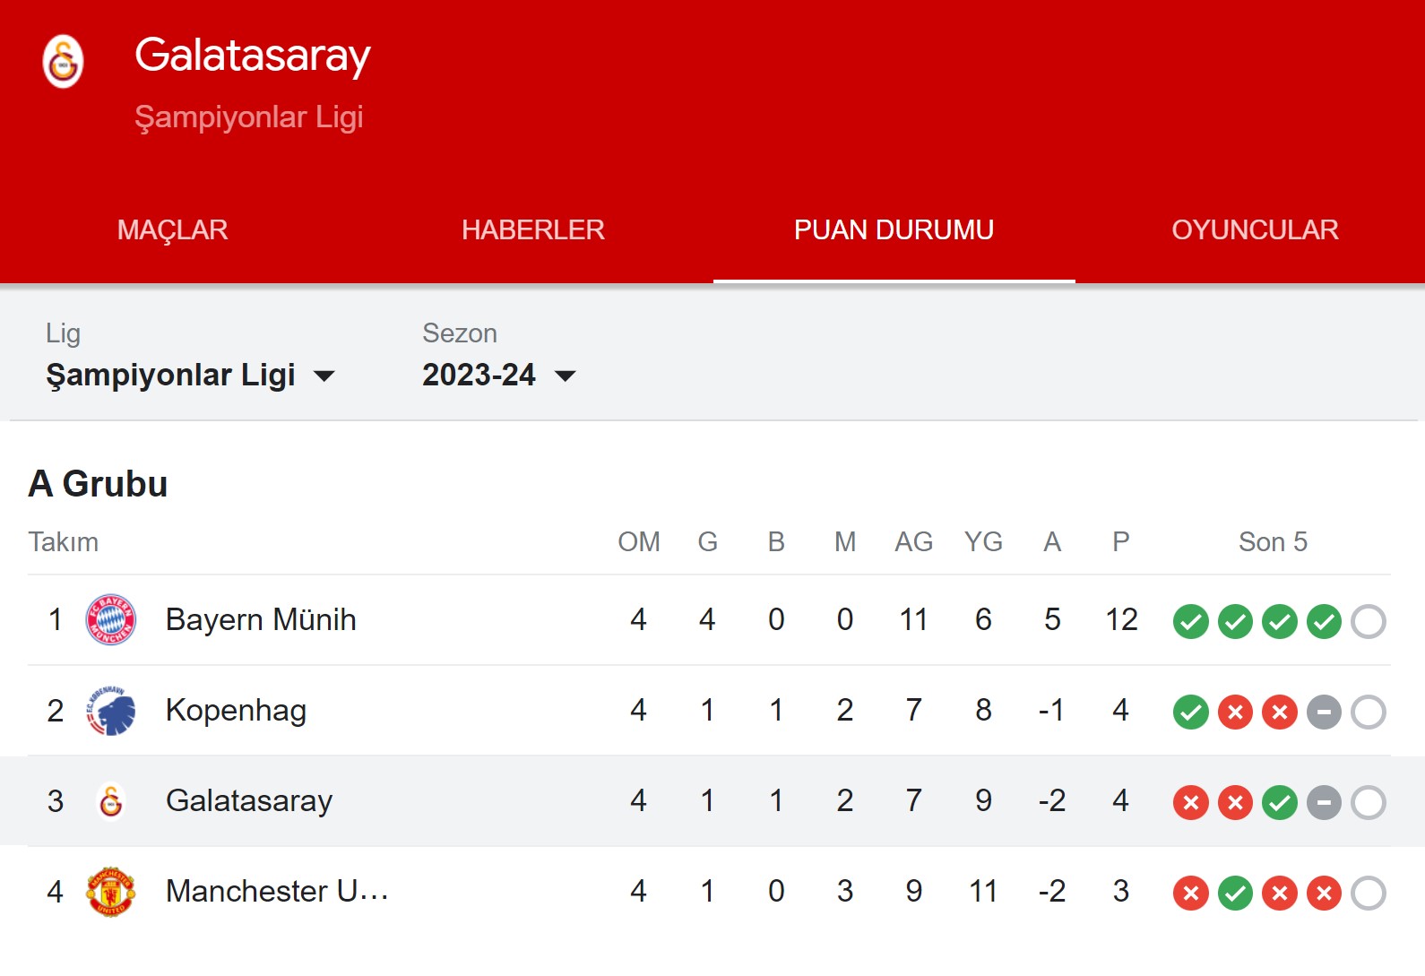This screenshot has width=1425, height=976.
Task: Select the PUAN DURUMU tab
Action: pyautogui.click(x=894, y=230)
